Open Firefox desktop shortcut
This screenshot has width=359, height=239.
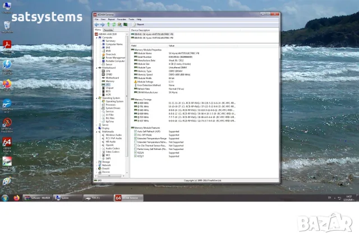[x=7, y=85]
